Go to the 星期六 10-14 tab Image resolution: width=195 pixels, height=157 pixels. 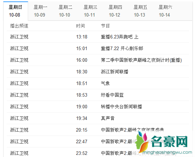[165, 11]
